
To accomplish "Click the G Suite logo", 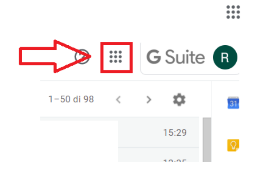I will click(176, 57).
